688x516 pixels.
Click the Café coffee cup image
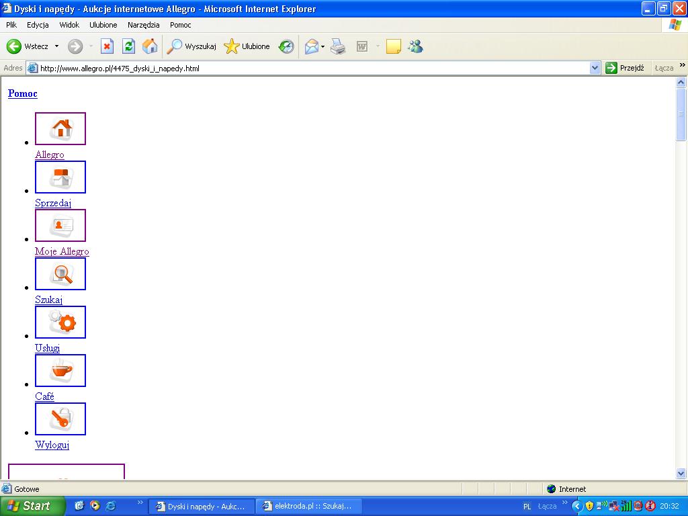(60, 370)
